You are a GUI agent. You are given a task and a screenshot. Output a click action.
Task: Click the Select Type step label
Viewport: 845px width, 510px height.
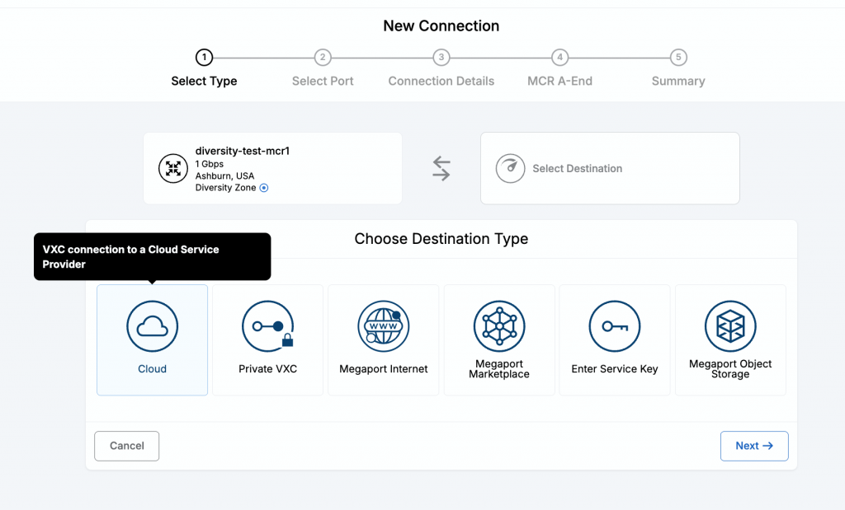click(205, 82)
